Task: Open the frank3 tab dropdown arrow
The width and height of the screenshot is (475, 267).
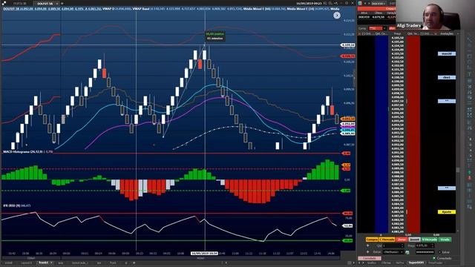Action: coord(51,263)
